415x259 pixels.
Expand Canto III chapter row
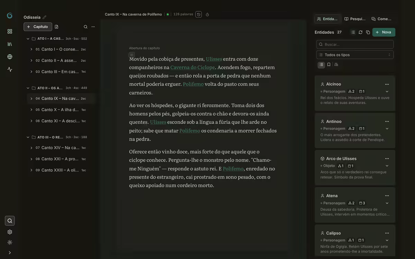31,72
